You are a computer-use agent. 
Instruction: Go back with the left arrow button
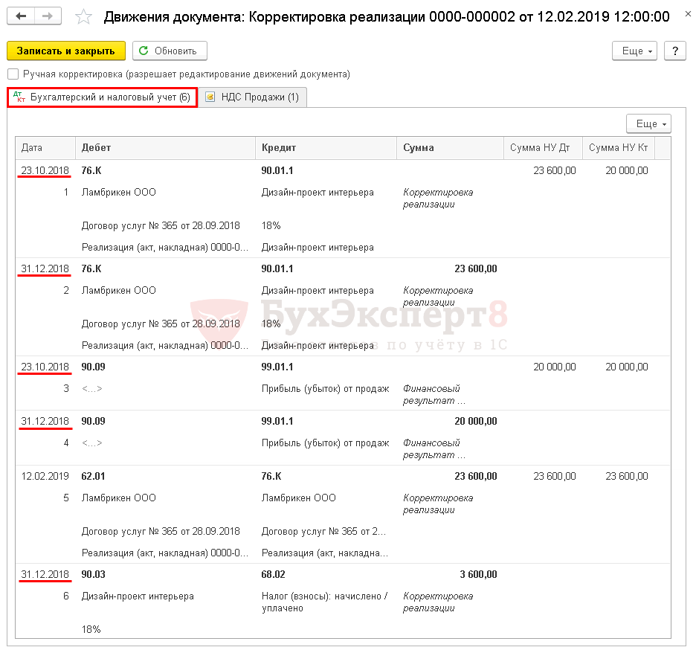click(x=21, y=16)
